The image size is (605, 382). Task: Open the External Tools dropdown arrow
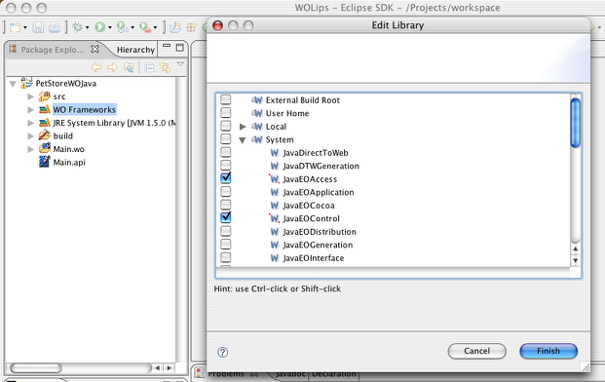click(155, 28)
